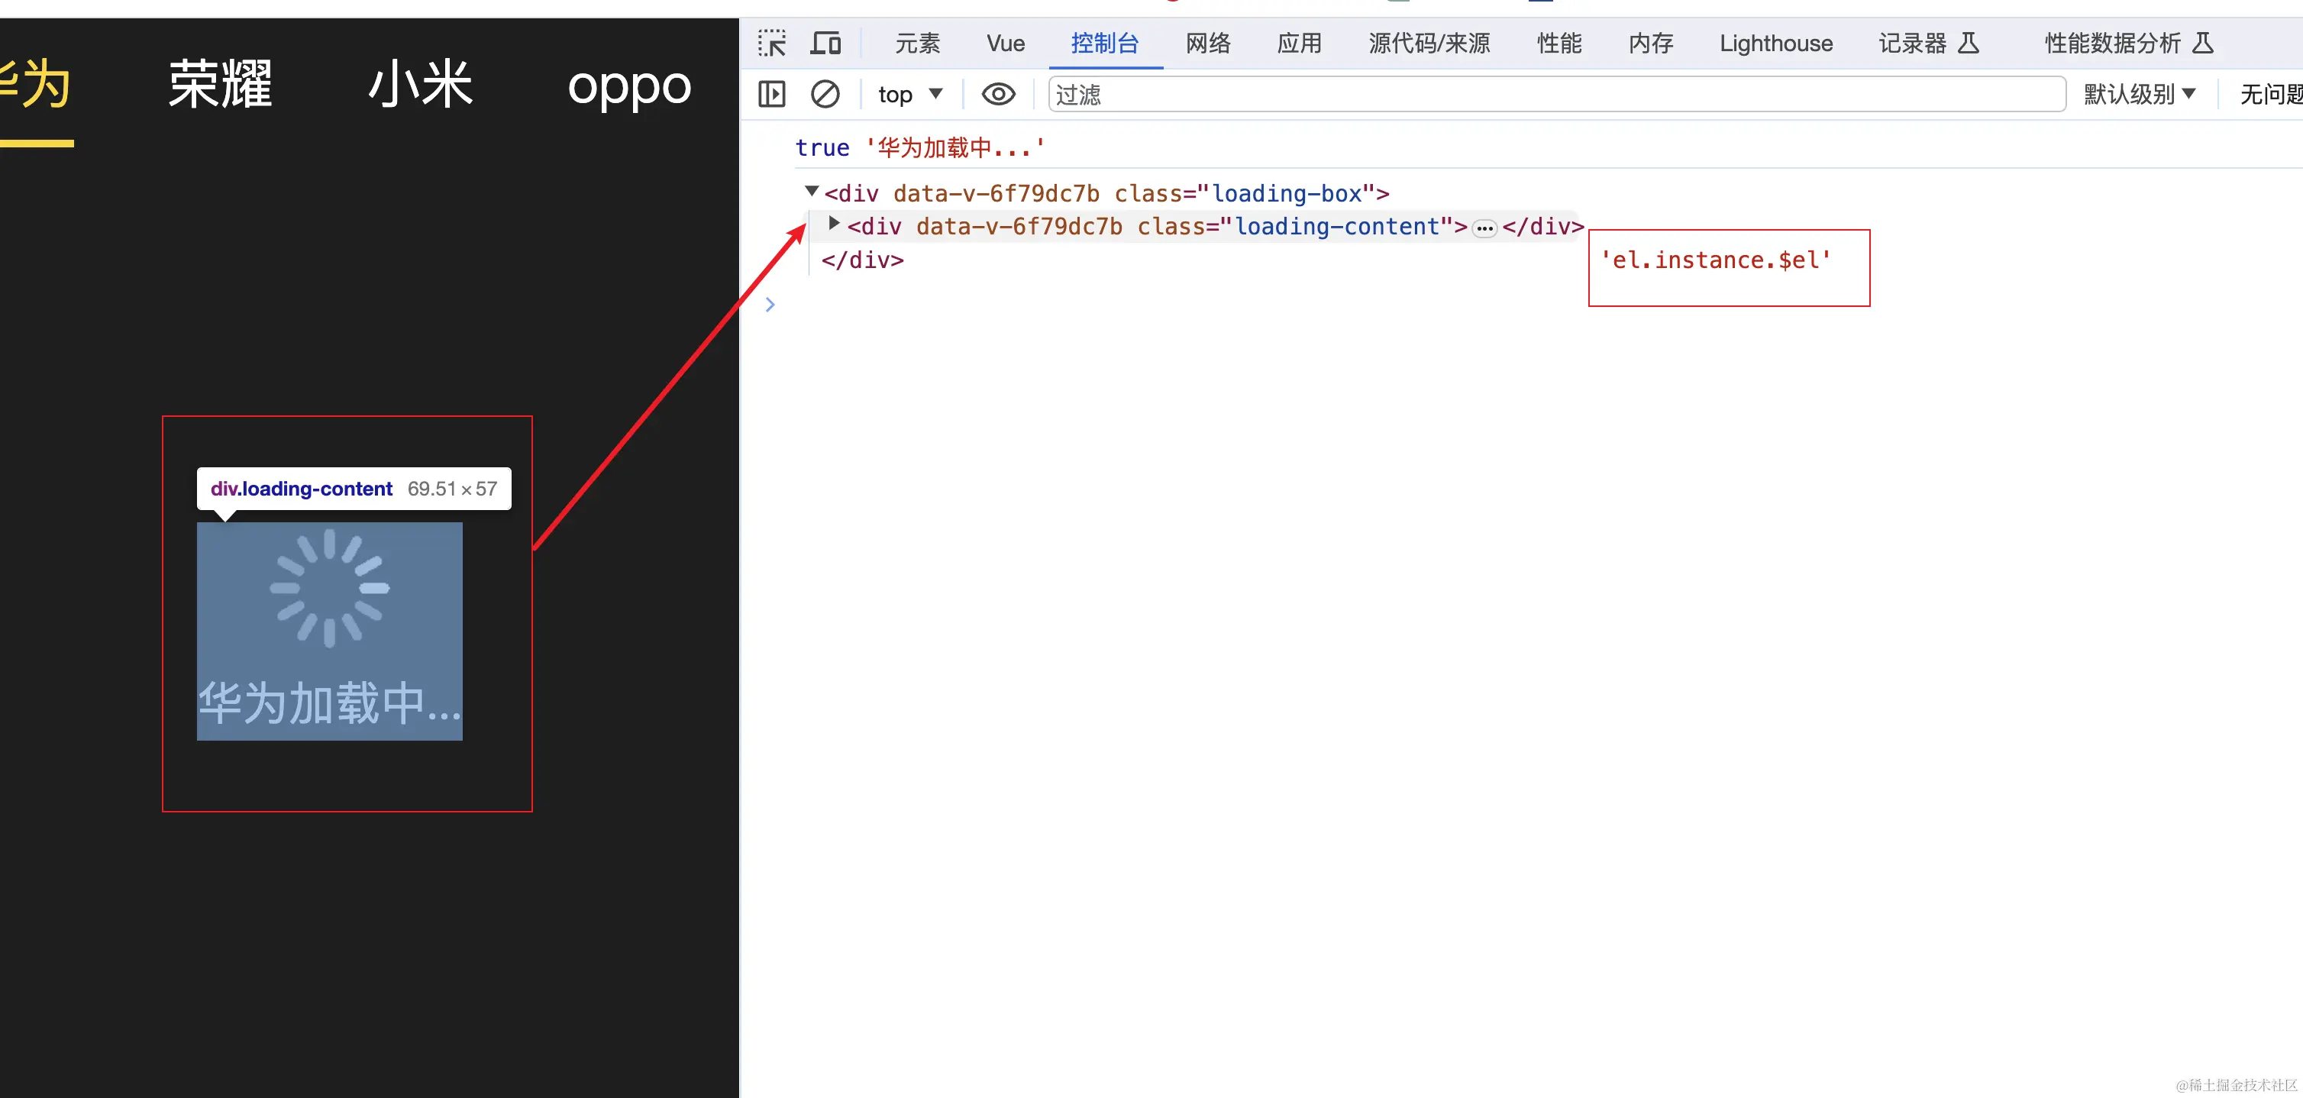
Task: Select the oppo brand tab
Action: click(628, 86)
